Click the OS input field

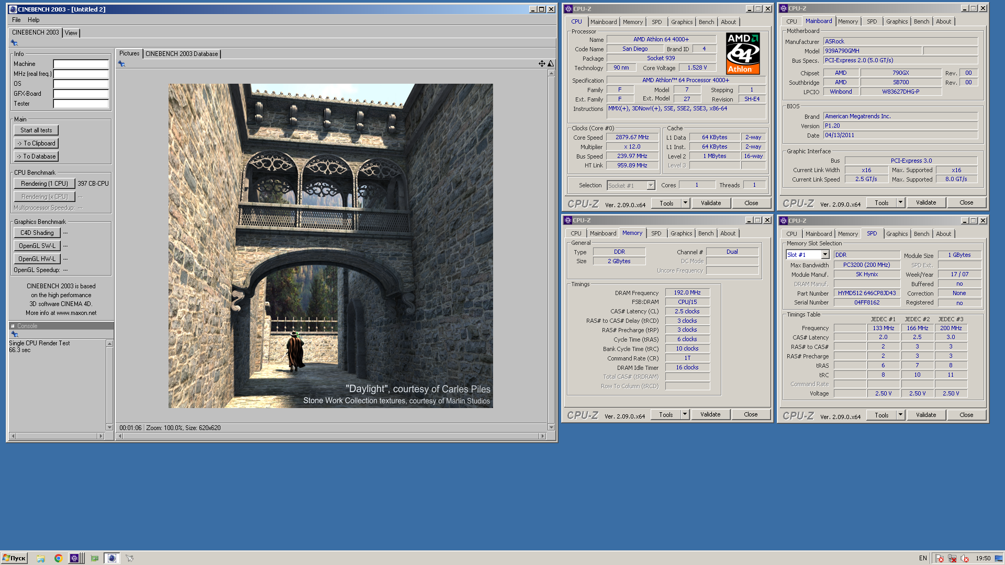pos(81,84)
